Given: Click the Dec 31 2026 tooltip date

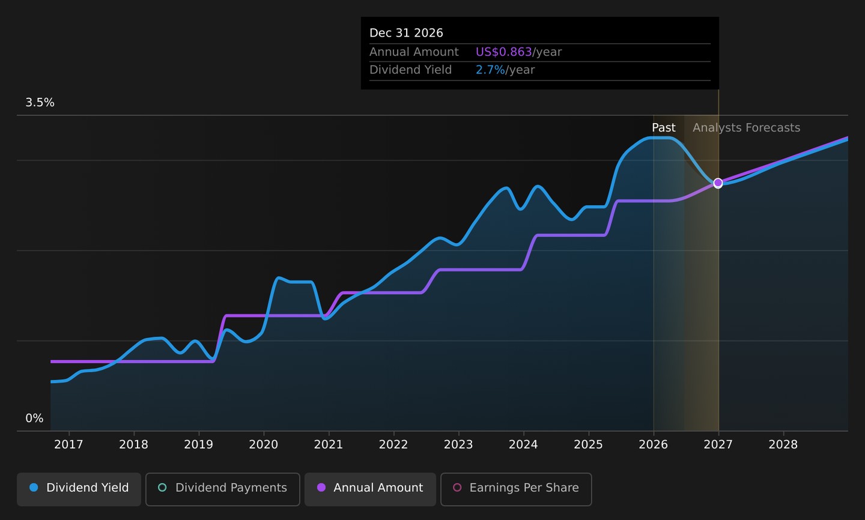Looking at the screenshot, I should pos(406,33).
